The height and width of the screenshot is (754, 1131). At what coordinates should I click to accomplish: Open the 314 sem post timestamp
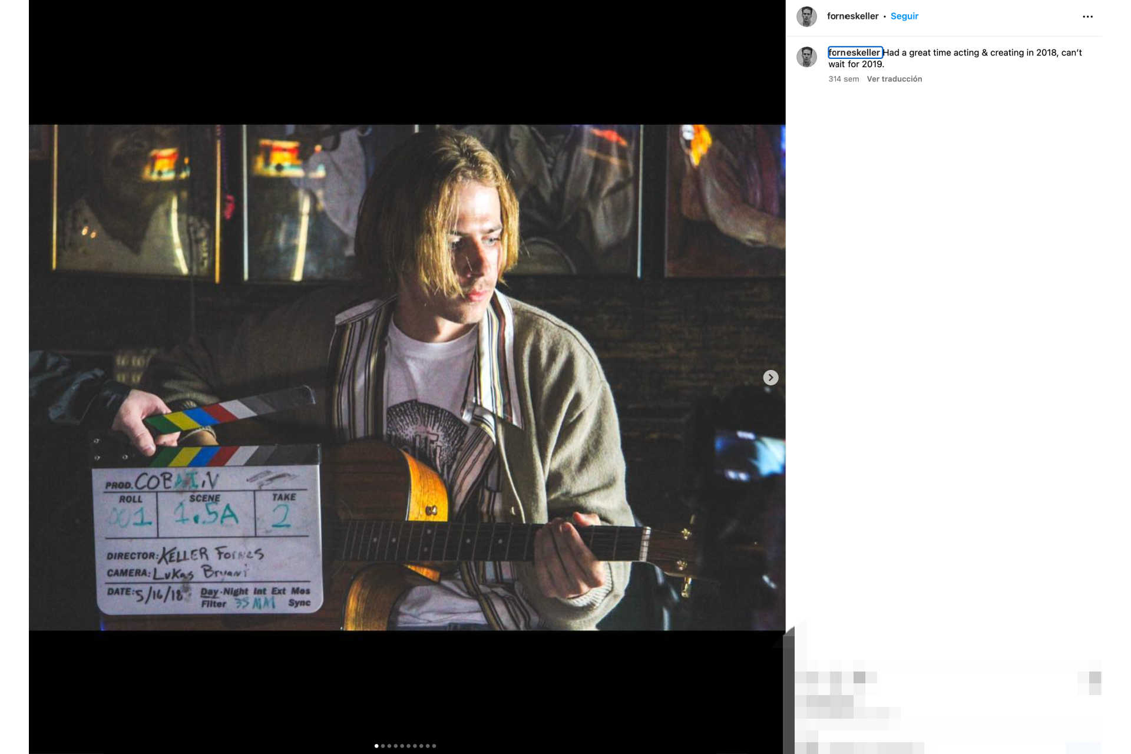click(x=844, y=79)
